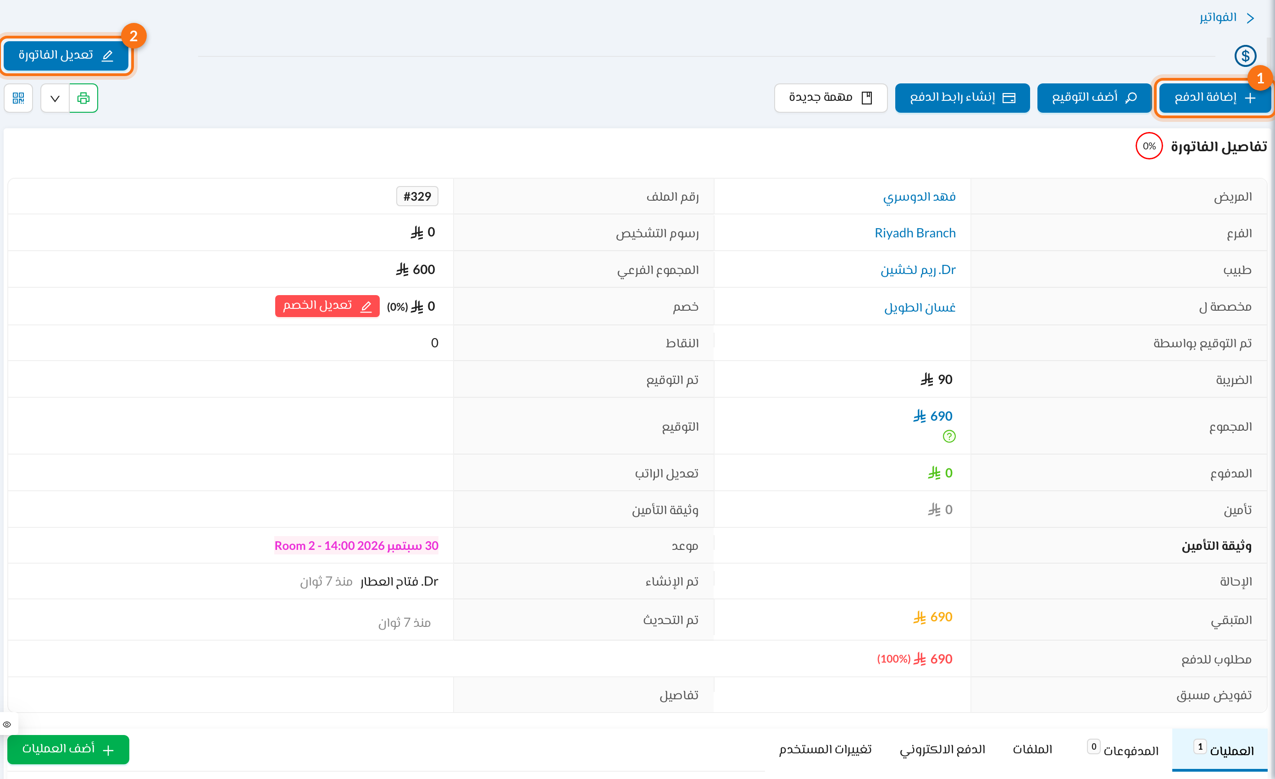The image size is (1275, 779).
Task: Click the أضف العمليات green button
Action: coord(68,749)
